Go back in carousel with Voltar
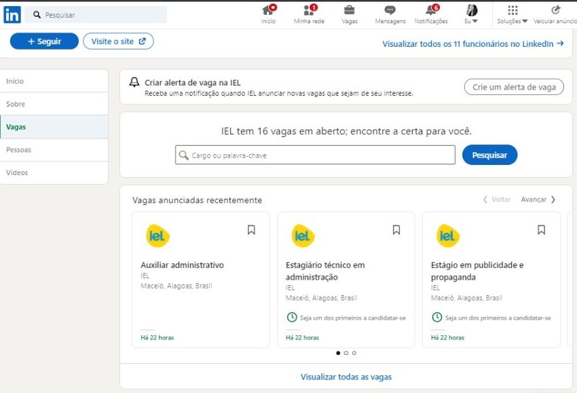 [x=497, y=200]
